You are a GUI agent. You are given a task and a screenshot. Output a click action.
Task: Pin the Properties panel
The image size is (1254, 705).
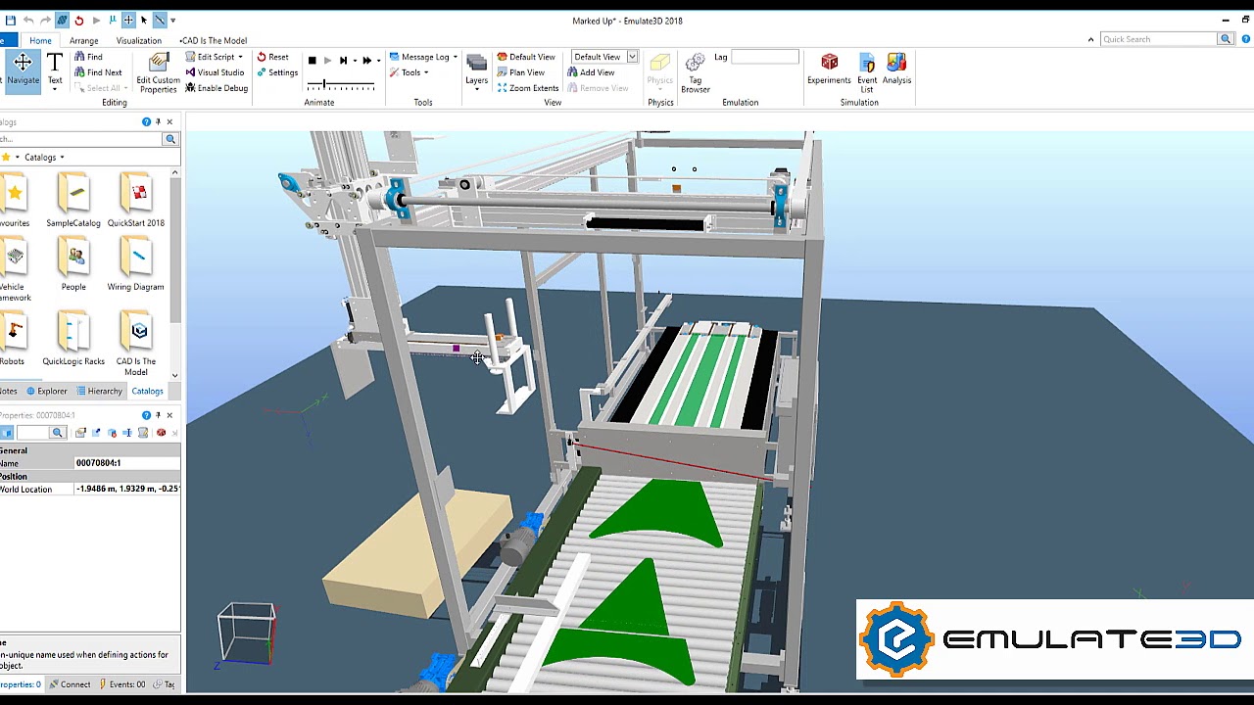pyautogui.click(x=158, y=415)
